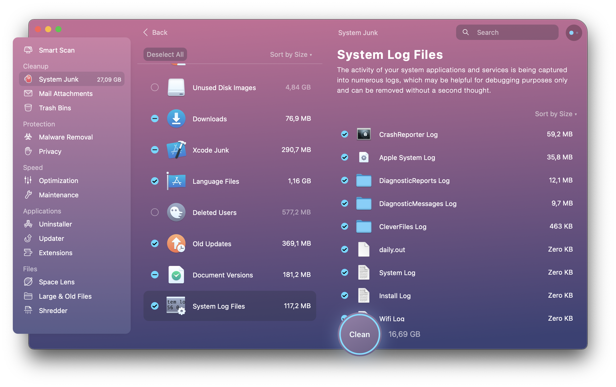Enable the CrashReporter Log checkbox
This screenshot has width=616, height=387.
(x=345, y=134)
